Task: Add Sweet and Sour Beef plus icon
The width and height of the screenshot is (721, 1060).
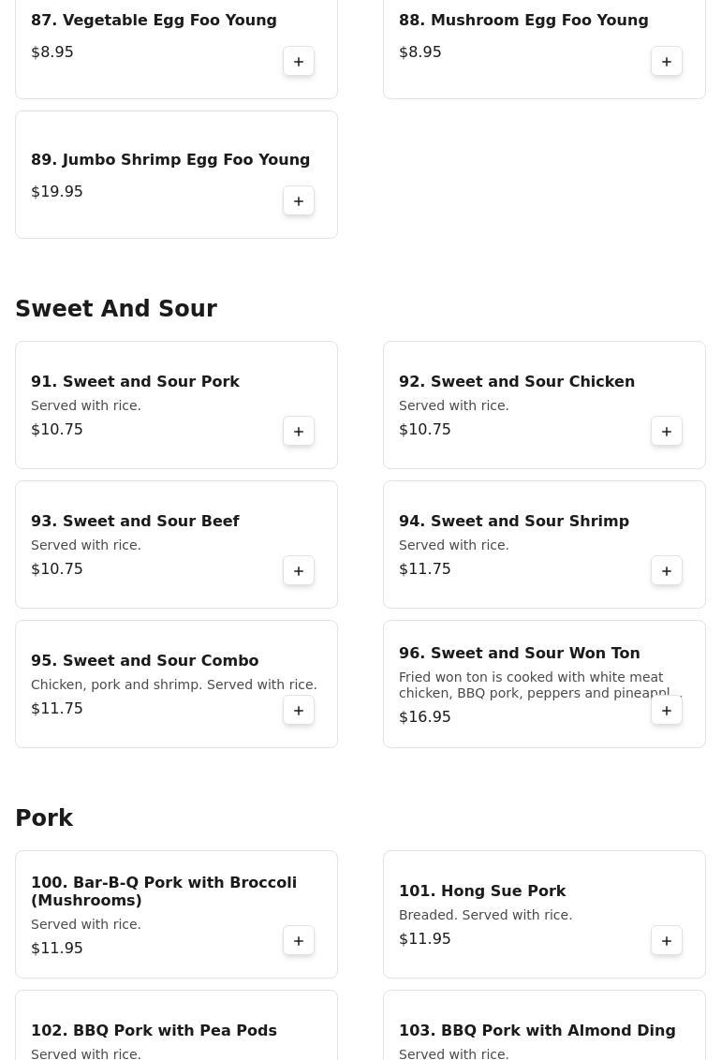Action: [299, 570]
